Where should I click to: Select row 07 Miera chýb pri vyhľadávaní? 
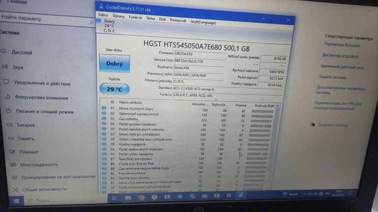pyautogui.click(x=187, y=134)
